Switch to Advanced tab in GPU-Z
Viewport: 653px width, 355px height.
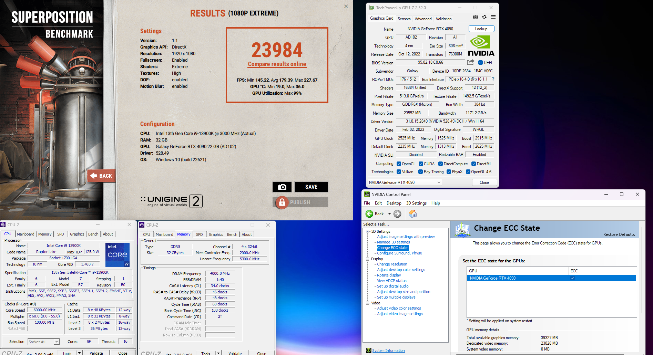click(x=423, y=19)
